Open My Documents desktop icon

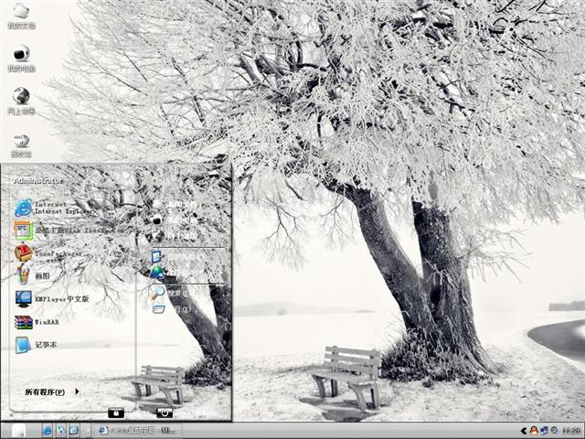(x=21, y=16)
